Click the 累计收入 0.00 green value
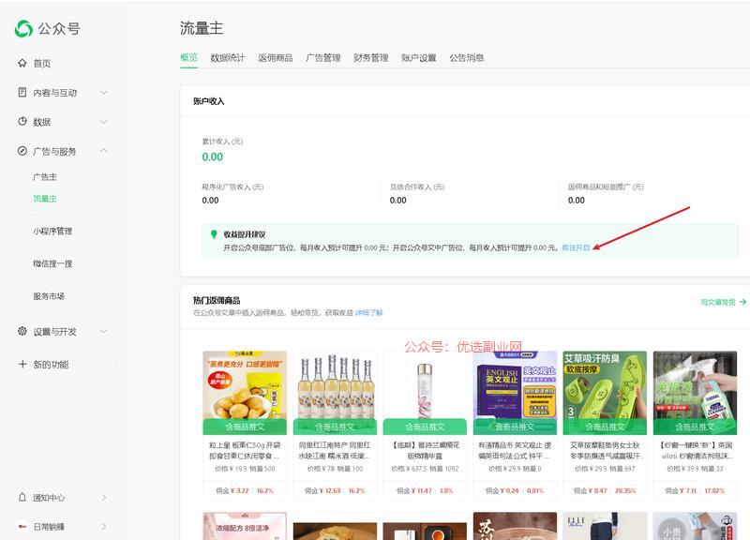 tap(213, 157)
